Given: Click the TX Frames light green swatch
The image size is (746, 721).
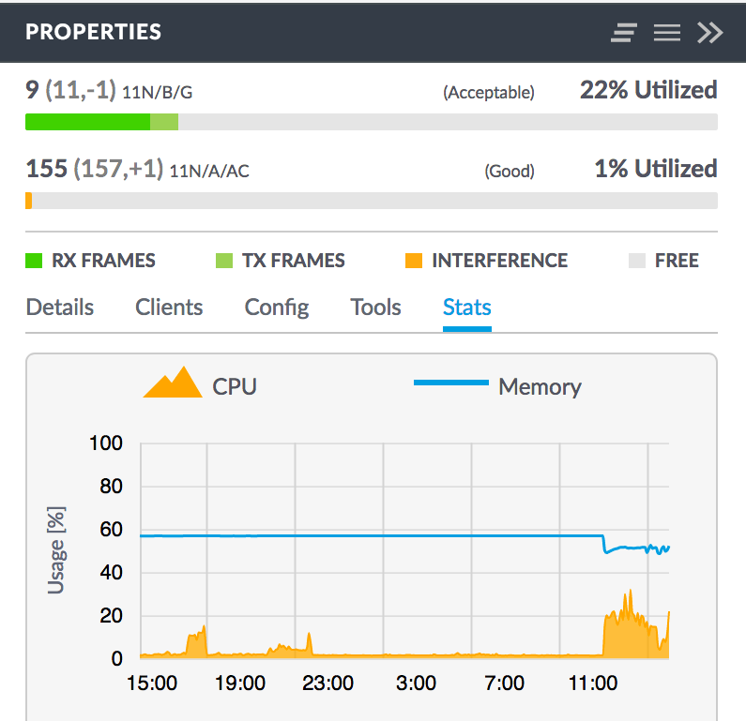Looking at the screenshot, I should pyautogui.click(x=224, y=261).
